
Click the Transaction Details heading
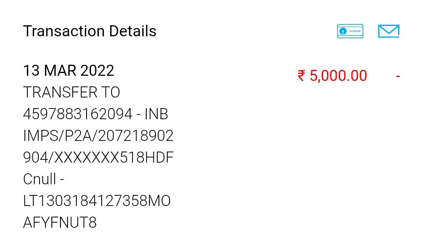[90, 31]
